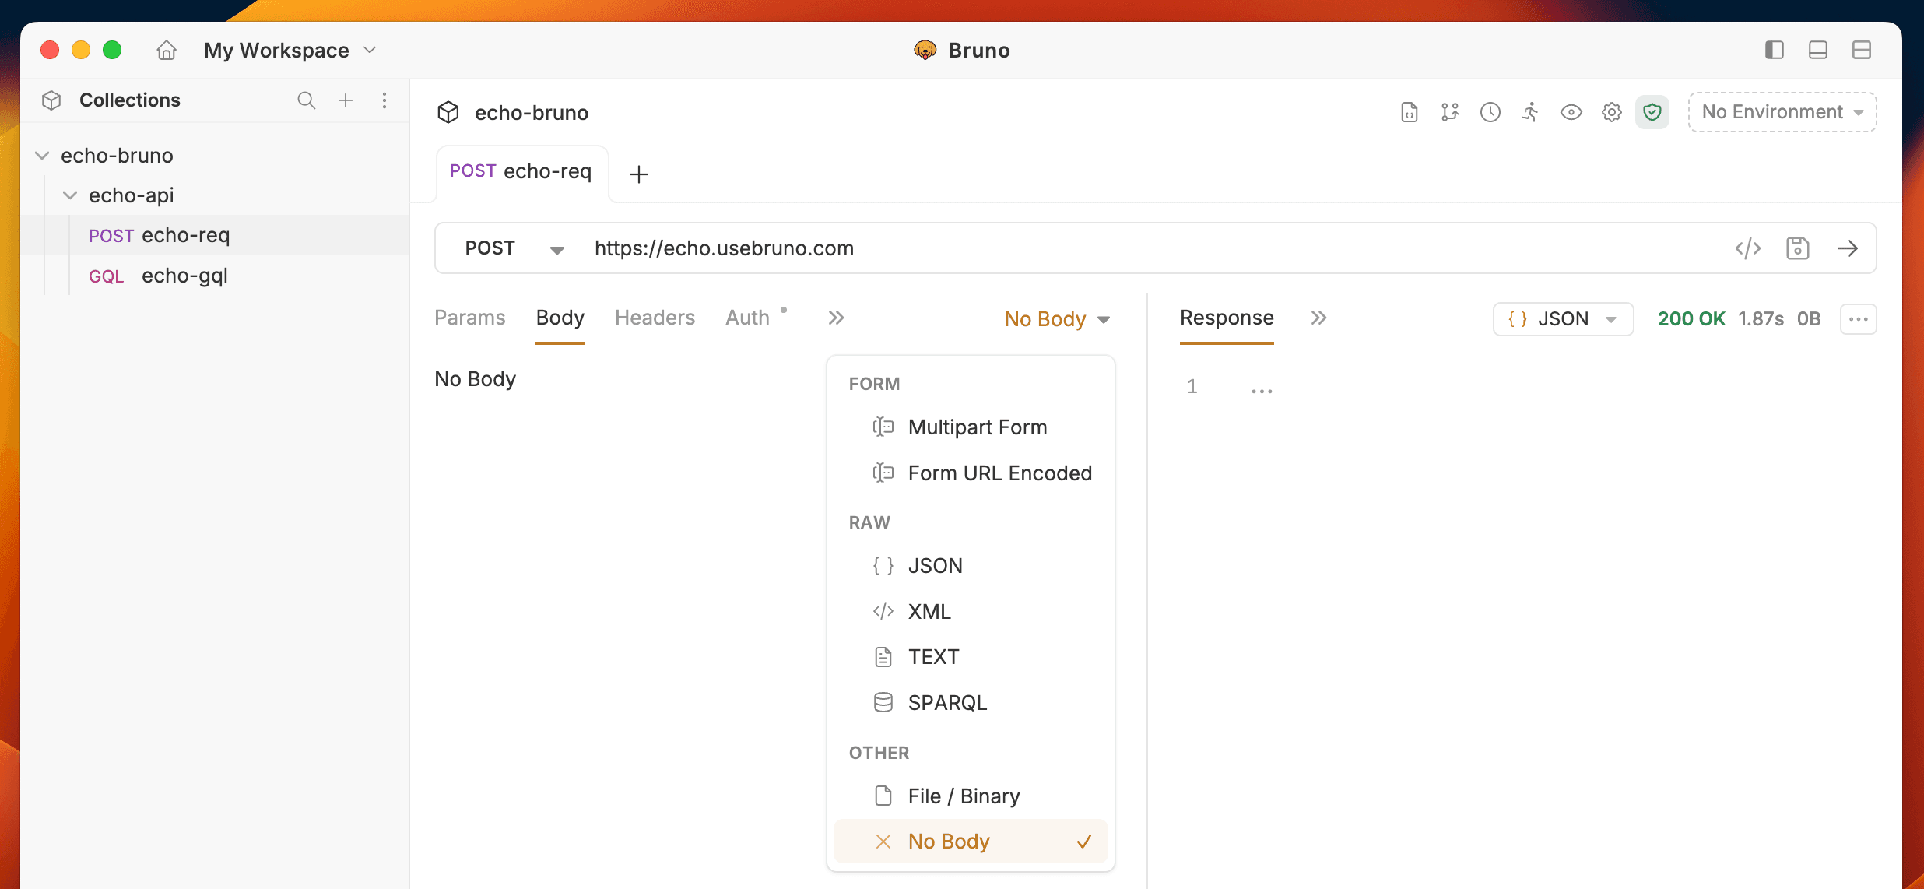This screenshot has width=1924, height=889.
Task: Select JSON from the body type menu
Action: point(935,566)
